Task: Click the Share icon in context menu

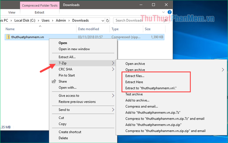Action: point(54,81)
